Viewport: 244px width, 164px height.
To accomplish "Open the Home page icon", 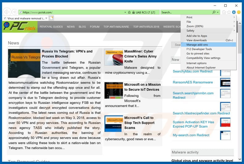I will (224, 12).
